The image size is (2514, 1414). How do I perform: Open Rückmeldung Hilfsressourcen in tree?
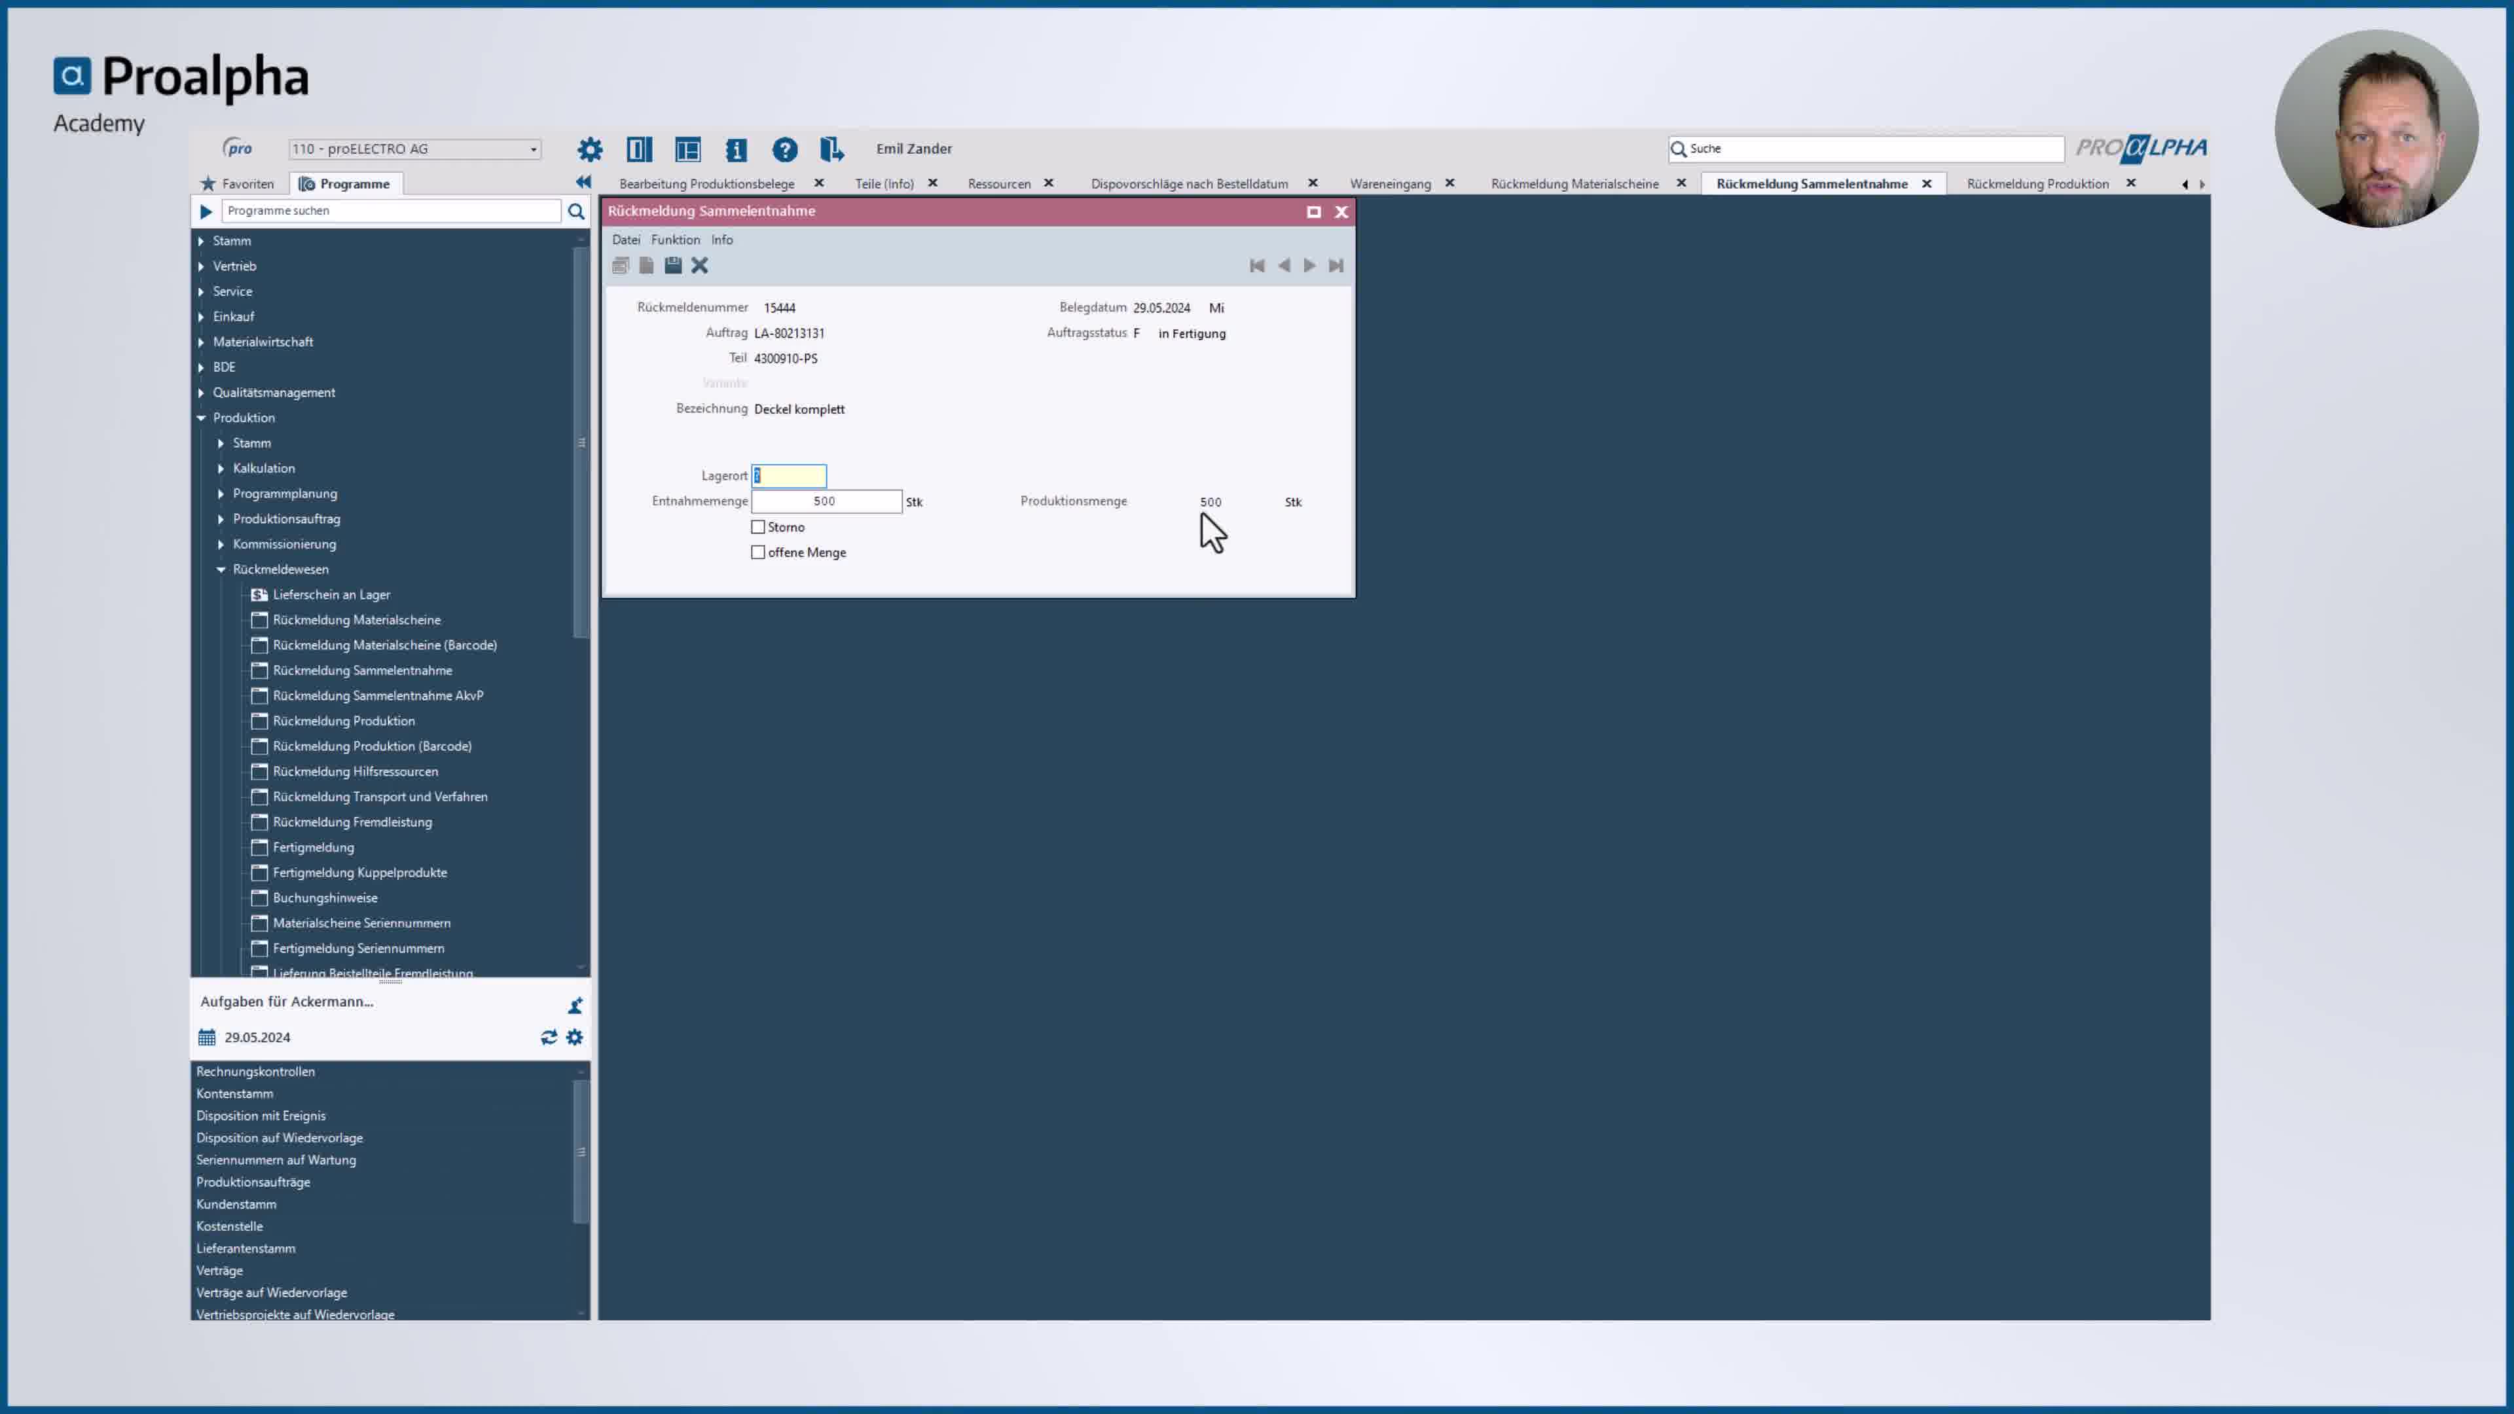355,771
